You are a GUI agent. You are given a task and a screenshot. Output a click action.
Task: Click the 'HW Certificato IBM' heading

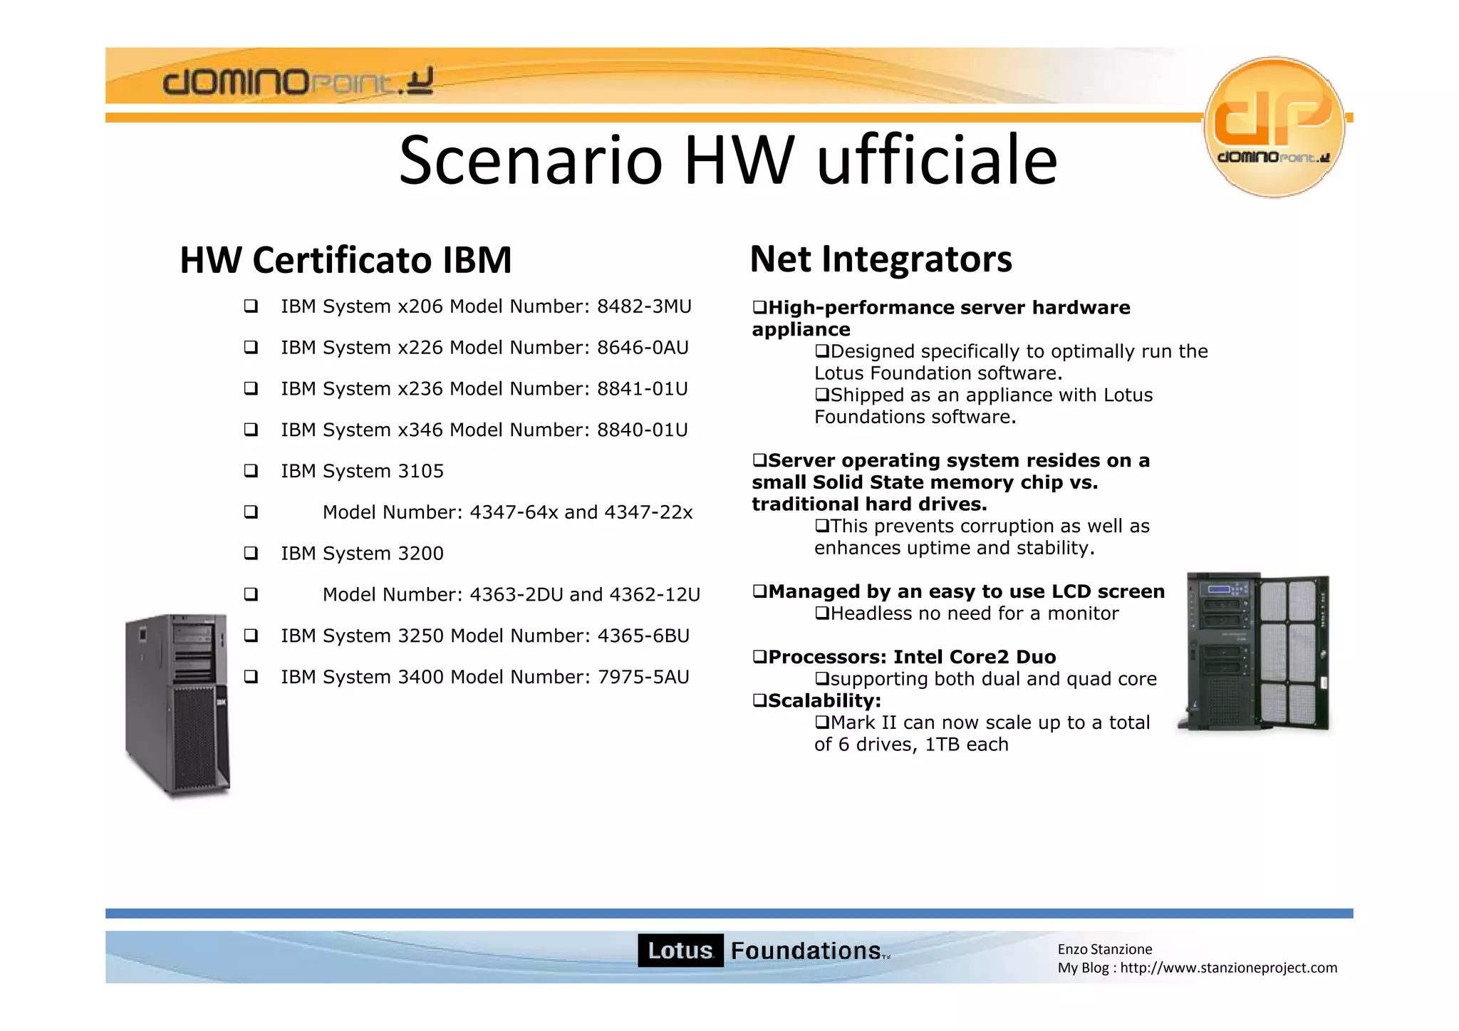point(346,259)
